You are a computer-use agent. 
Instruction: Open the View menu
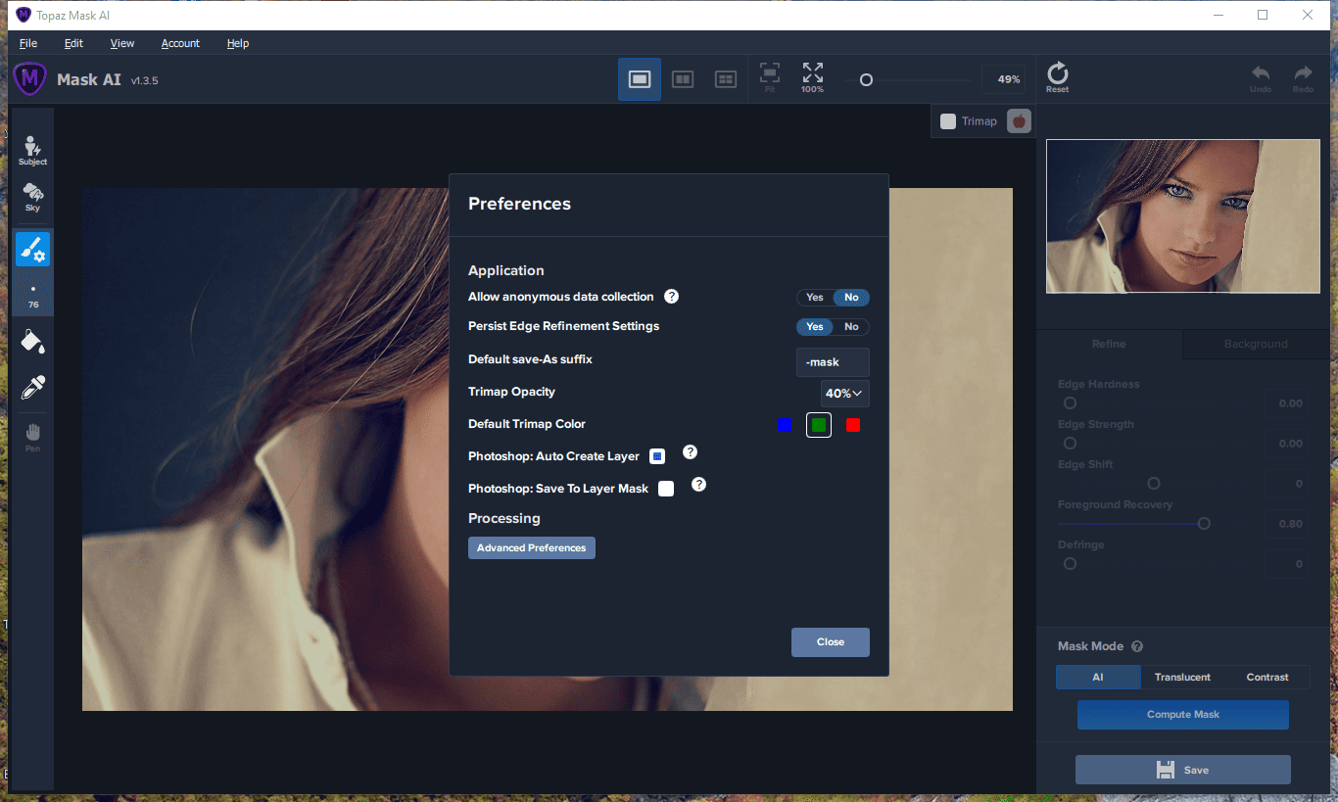[x=122, y=43]
